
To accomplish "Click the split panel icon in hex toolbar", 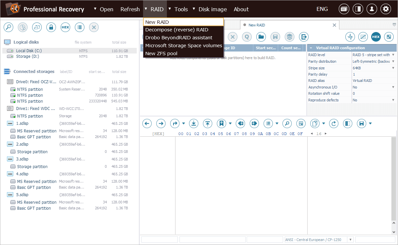I will 348,123.
